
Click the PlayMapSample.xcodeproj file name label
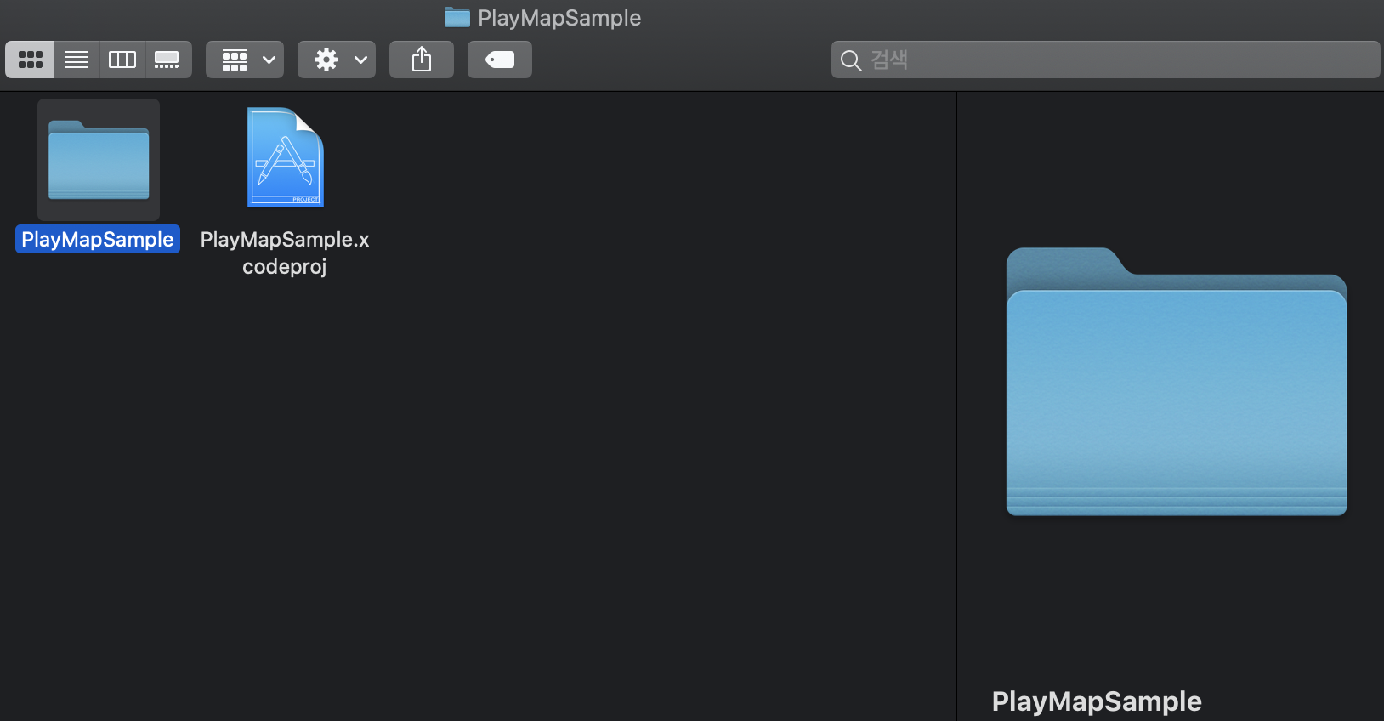coord(285,253)
